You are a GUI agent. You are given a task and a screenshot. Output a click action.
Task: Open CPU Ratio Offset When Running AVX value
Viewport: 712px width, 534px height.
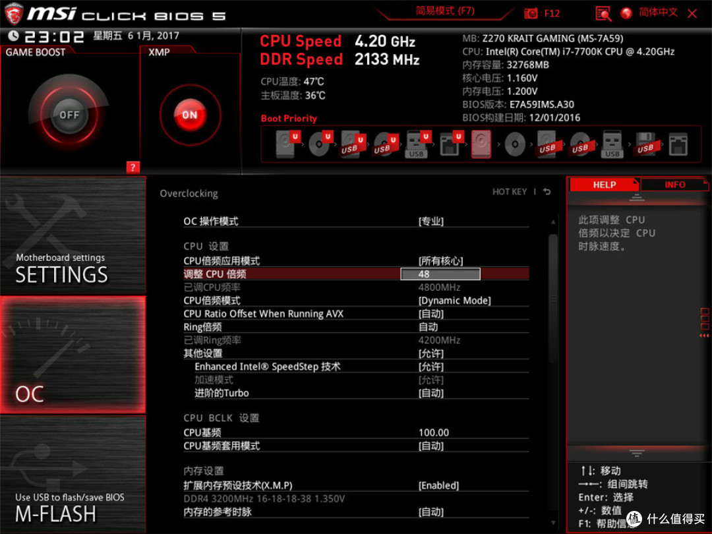(430, 313)
